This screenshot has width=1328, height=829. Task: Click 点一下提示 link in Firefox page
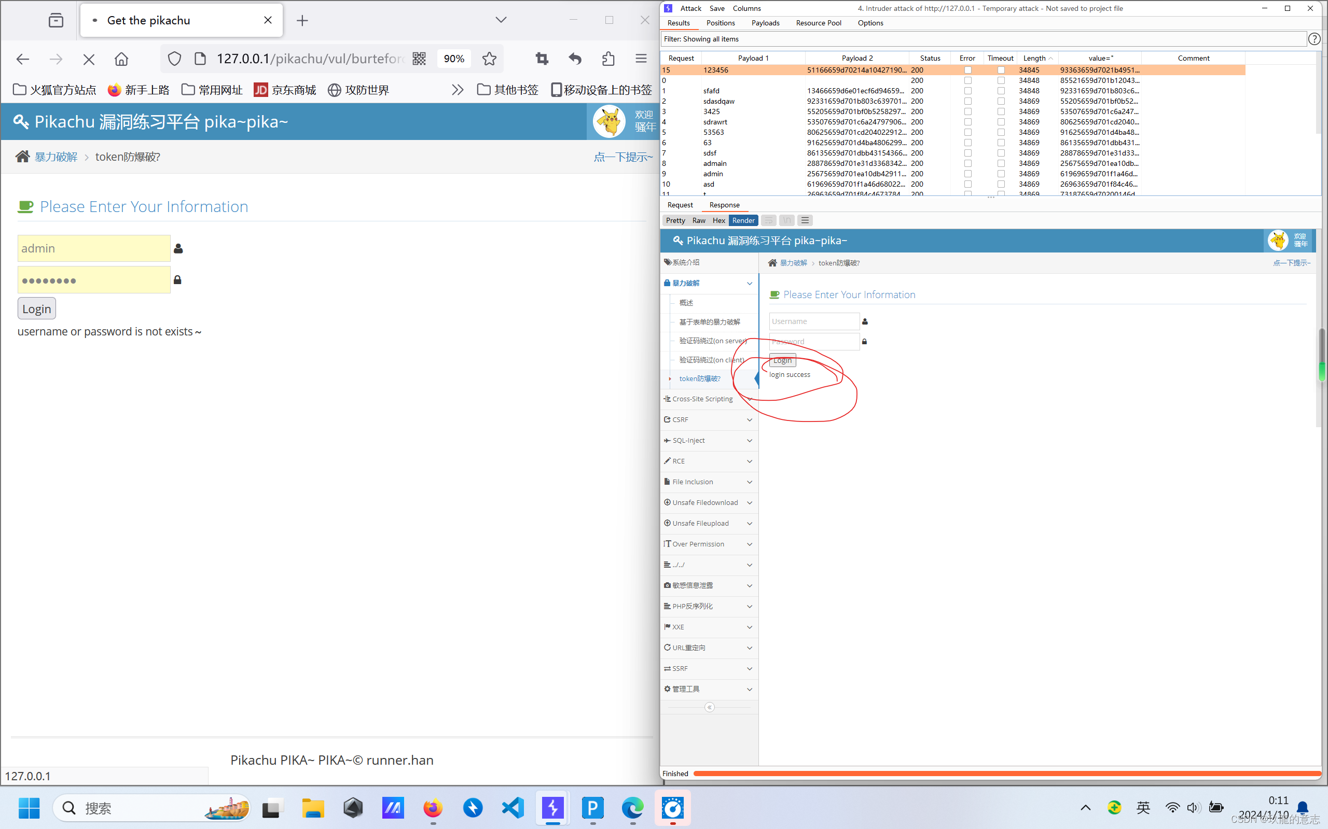[x=623, y=158]
